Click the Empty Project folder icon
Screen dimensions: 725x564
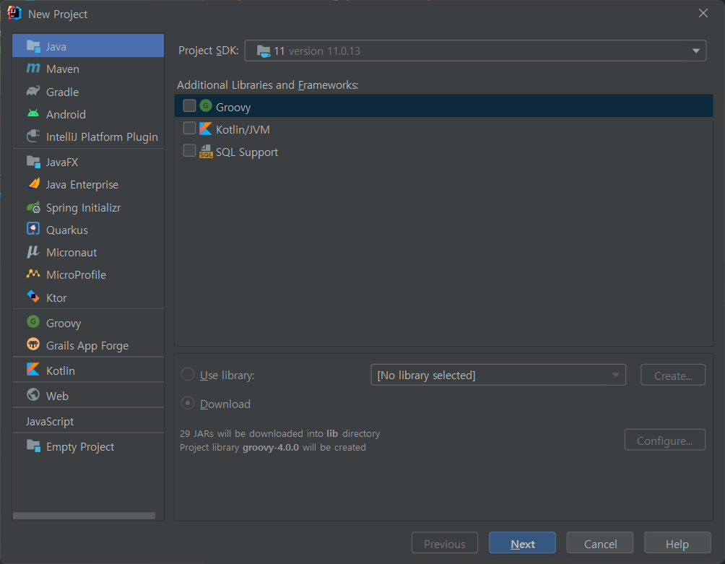click(33, 446)
